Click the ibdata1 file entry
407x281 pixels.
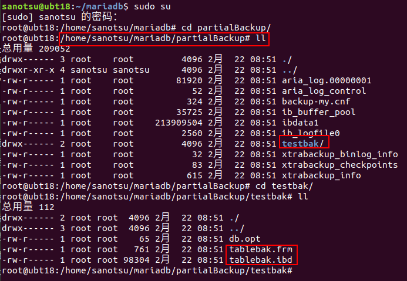point(300,123)
